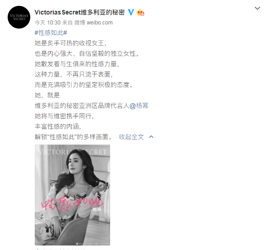Viewport: 266px width, 250px height.
Task: Open the black-and-white campaign photo
Action: click(x=72, y=195)
